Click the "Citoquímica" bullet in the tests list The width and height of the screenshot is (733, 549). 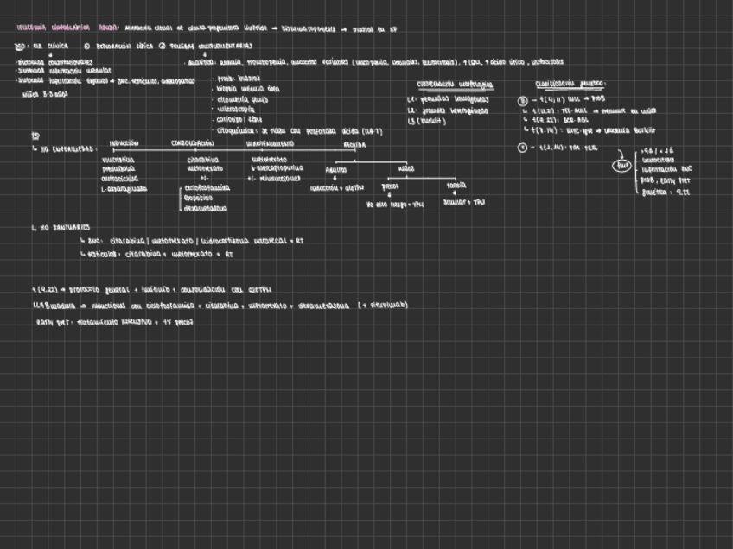pyautogui.click(x=235, y=130)
